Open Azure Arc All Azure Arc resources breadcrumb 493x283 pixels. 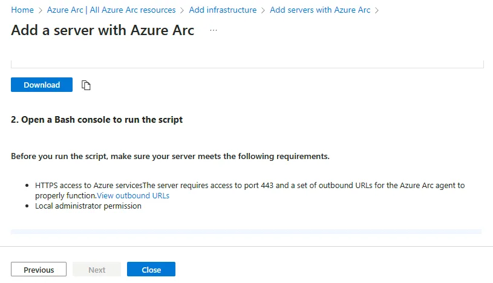coord(111,10)
